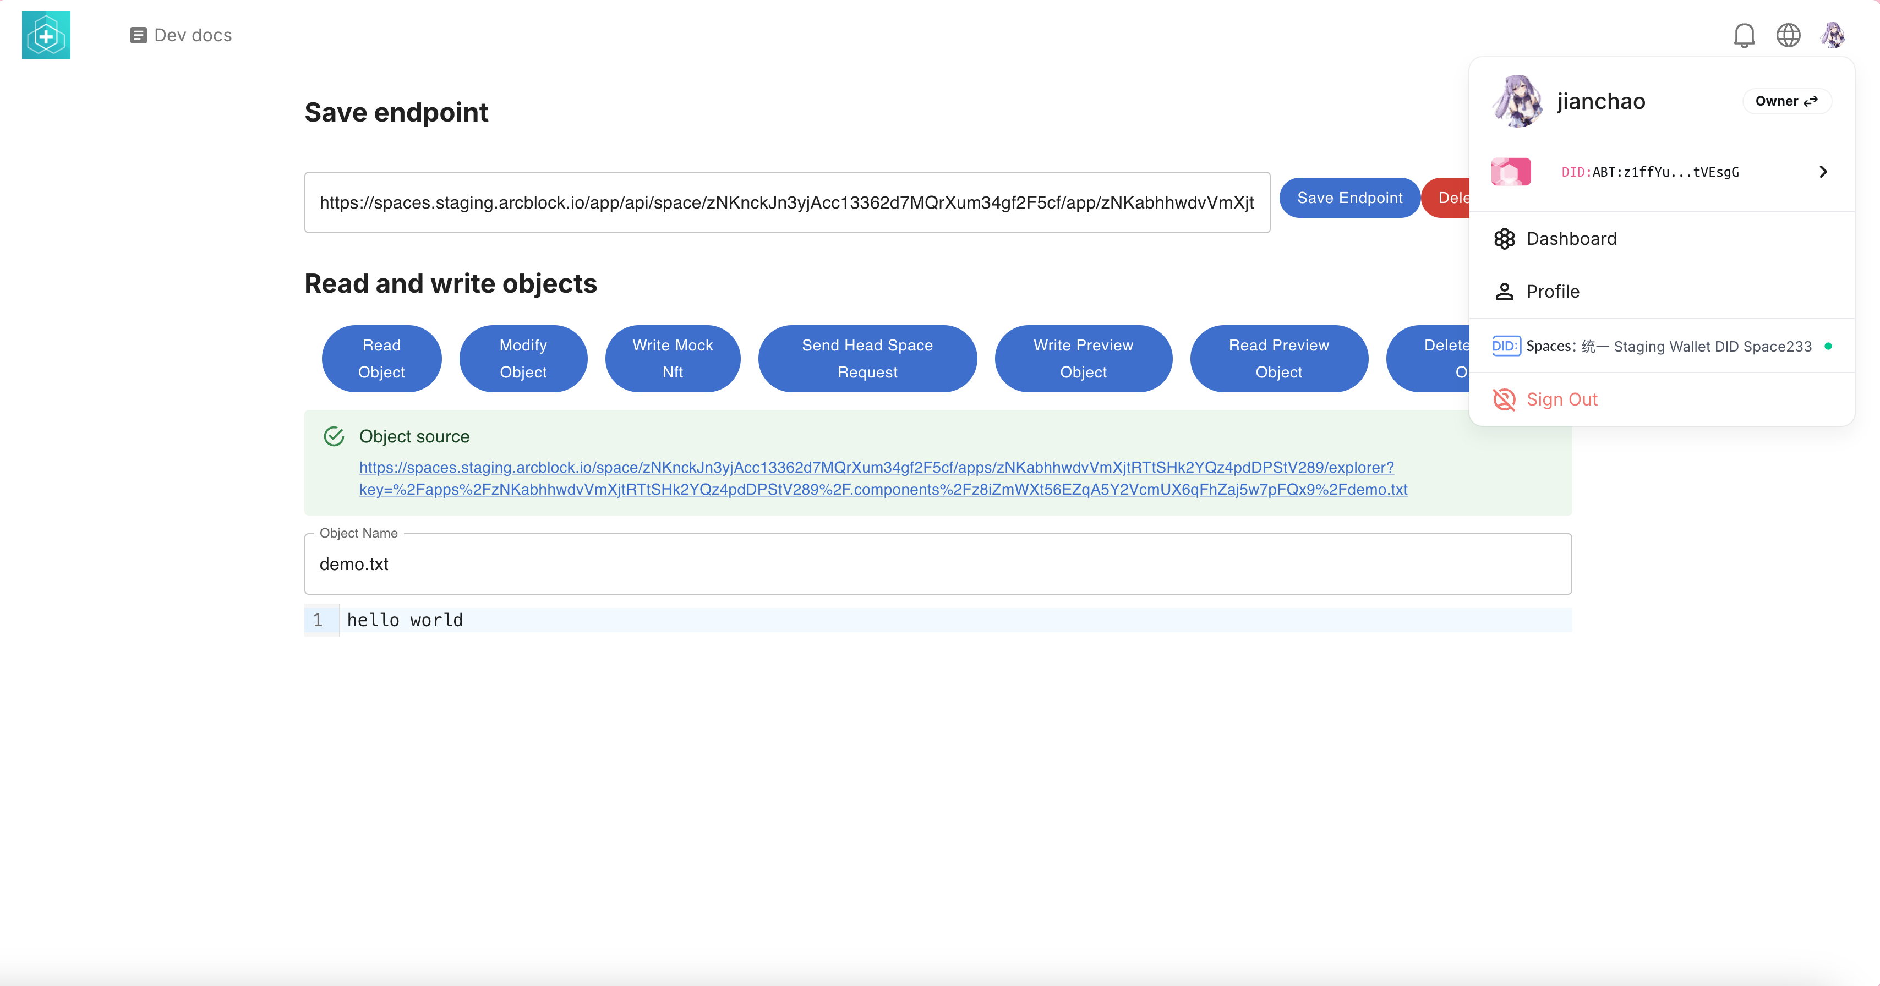
Task: Click the Read Object button
Action: point(381,358)
